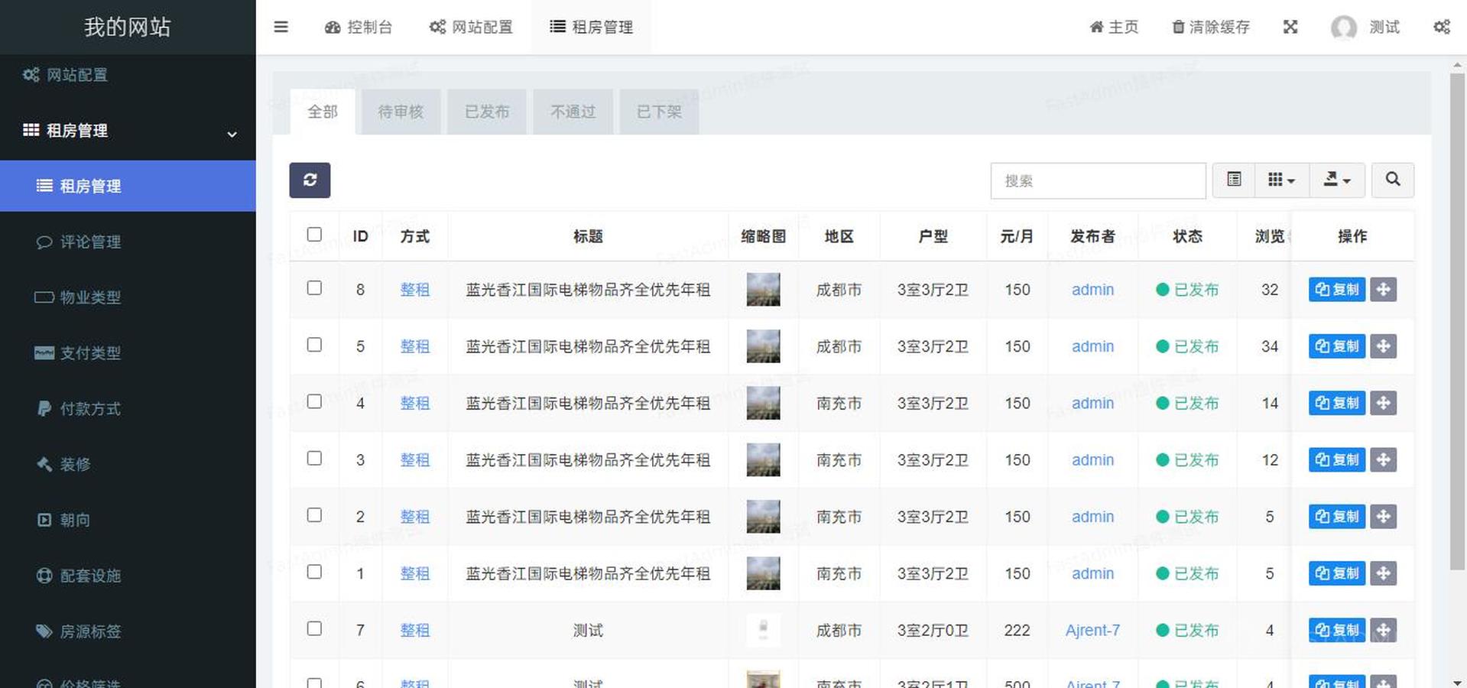The width and height of the screenshot is (1467, 688).
Task: Check the box for row ID 2
Action: (x=314, y=515)
